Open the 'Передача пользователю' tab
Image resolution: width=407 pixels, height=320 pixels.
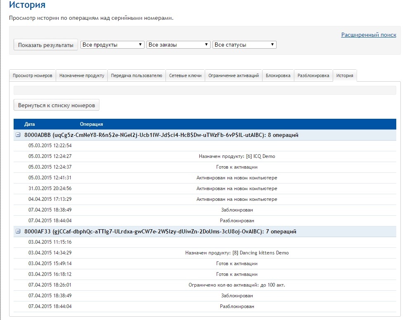(x=137, y=76)
